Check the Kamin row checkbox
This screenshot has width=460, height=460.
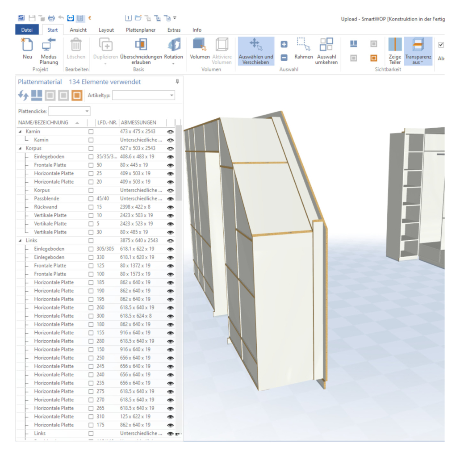91,132
